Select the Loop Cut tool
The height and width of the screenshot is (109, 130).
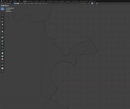(x=2, y=47)
